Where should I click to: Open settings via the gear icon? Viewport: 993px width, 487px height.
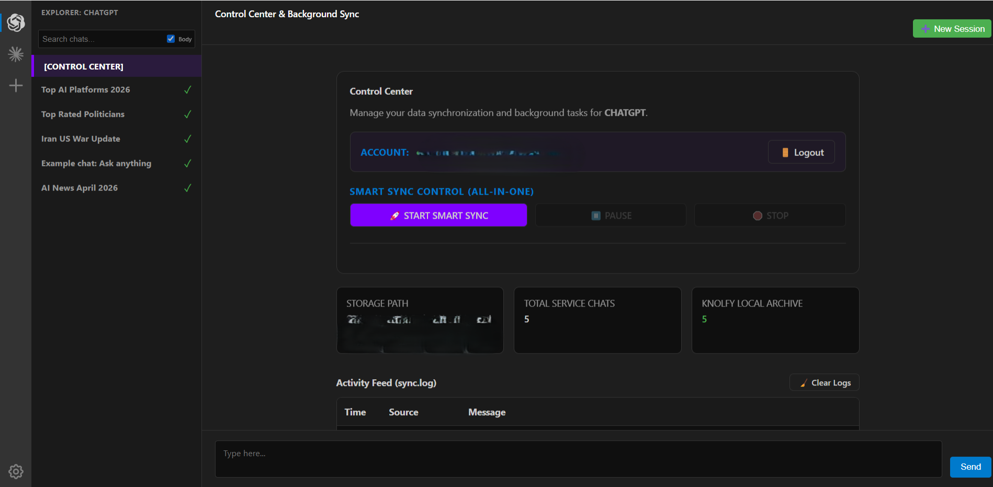pos(16,471)
